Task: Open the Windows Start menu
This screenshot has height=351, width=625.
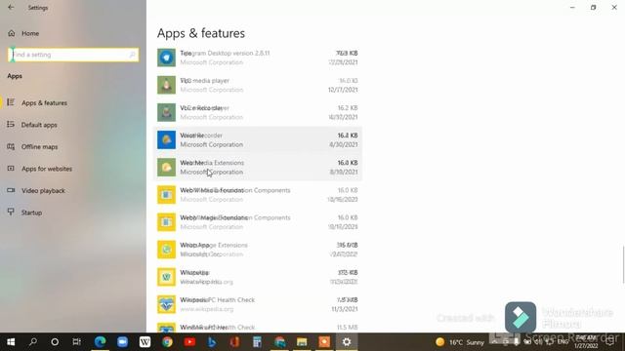Action: pos(11,342)
